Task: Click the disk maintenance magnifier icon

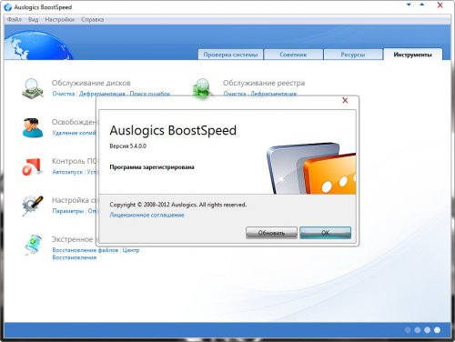Action: click(33, 88)
